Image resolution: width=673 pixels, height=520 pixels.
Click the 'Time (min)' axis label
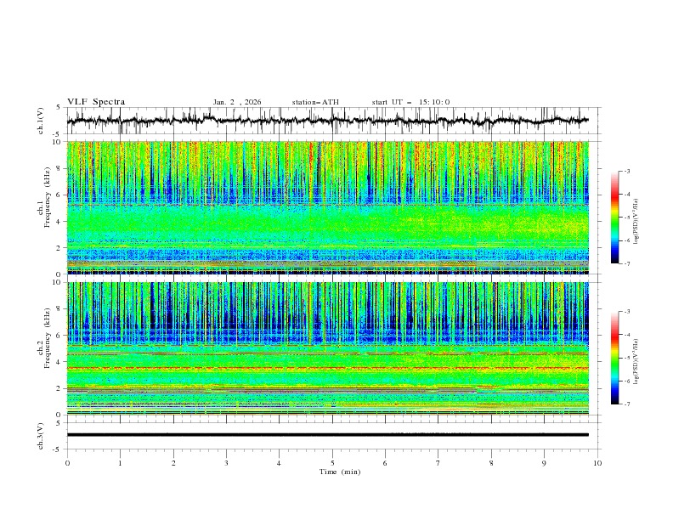click(340, 472)
